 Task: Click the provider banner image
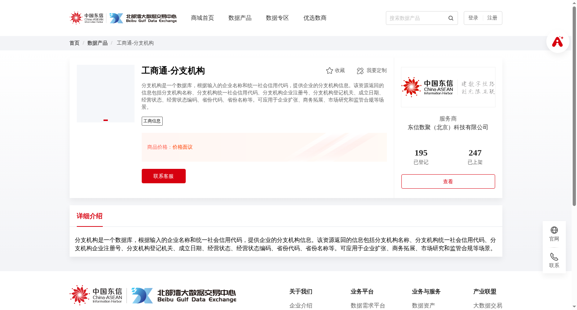click(x=448, y=87)
